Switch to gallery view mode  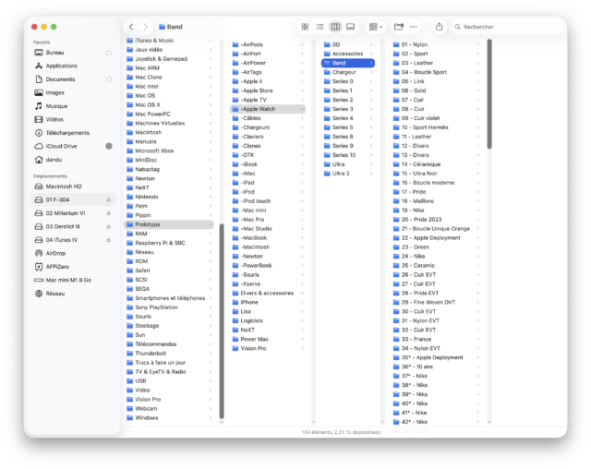point(350,27)
